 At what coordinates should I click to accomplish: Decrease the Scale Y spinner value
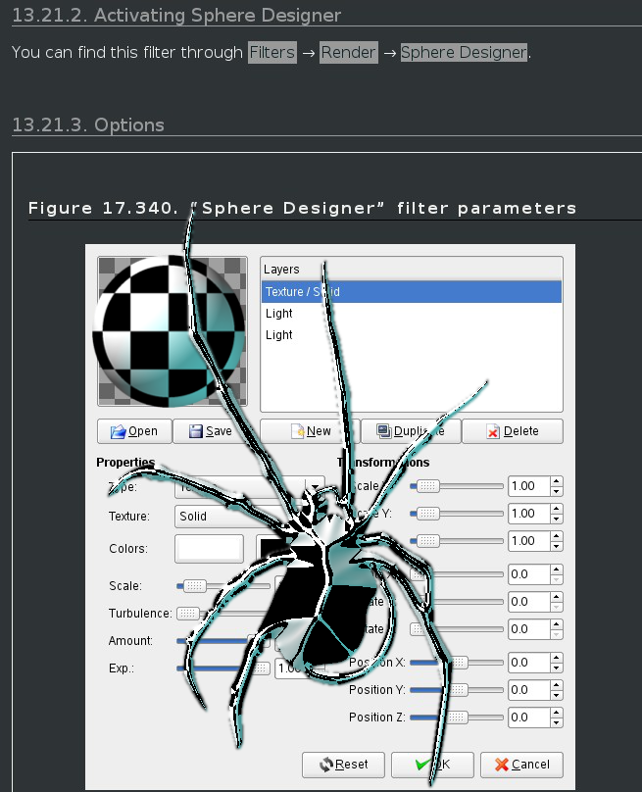pos(556,519)
